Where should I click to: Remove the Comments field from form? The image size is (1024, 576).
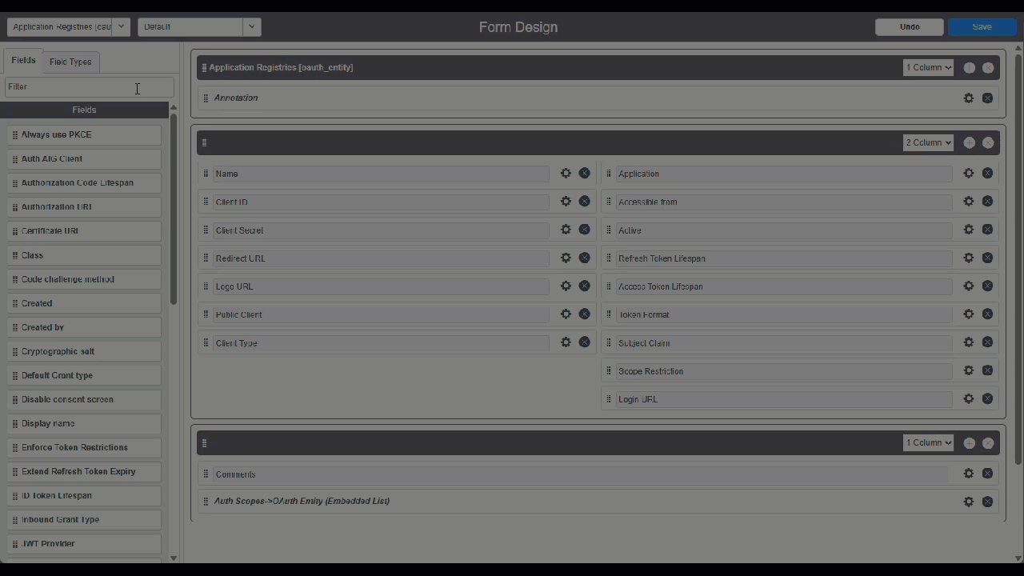(x=987, y=474)
